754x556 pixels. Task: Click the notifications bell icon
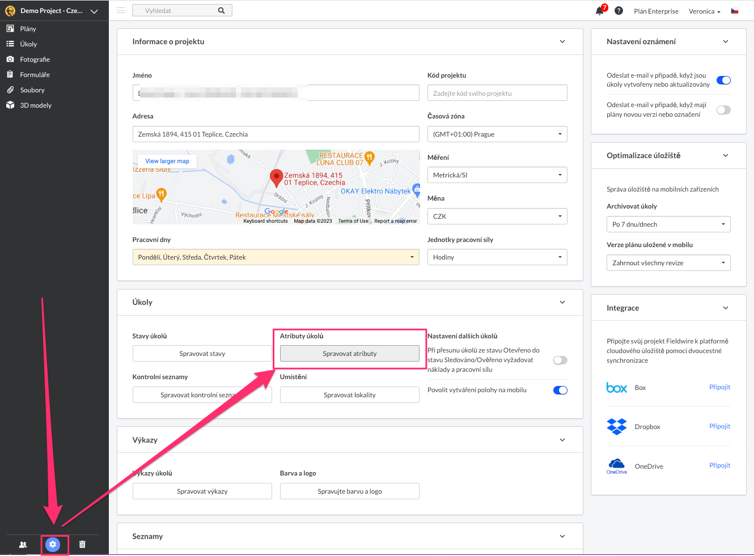point(599,11)
